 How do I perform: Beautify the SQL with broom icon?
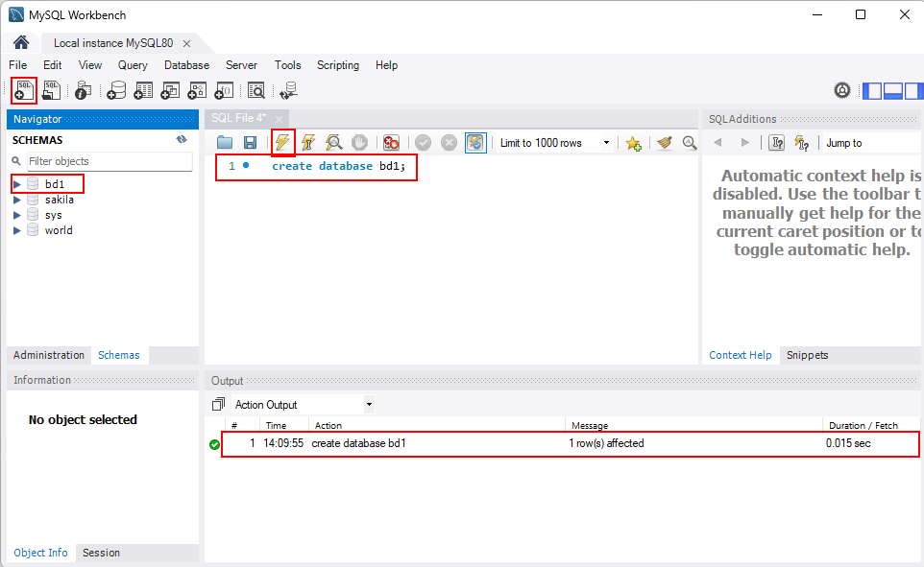(x=664, y=143)
